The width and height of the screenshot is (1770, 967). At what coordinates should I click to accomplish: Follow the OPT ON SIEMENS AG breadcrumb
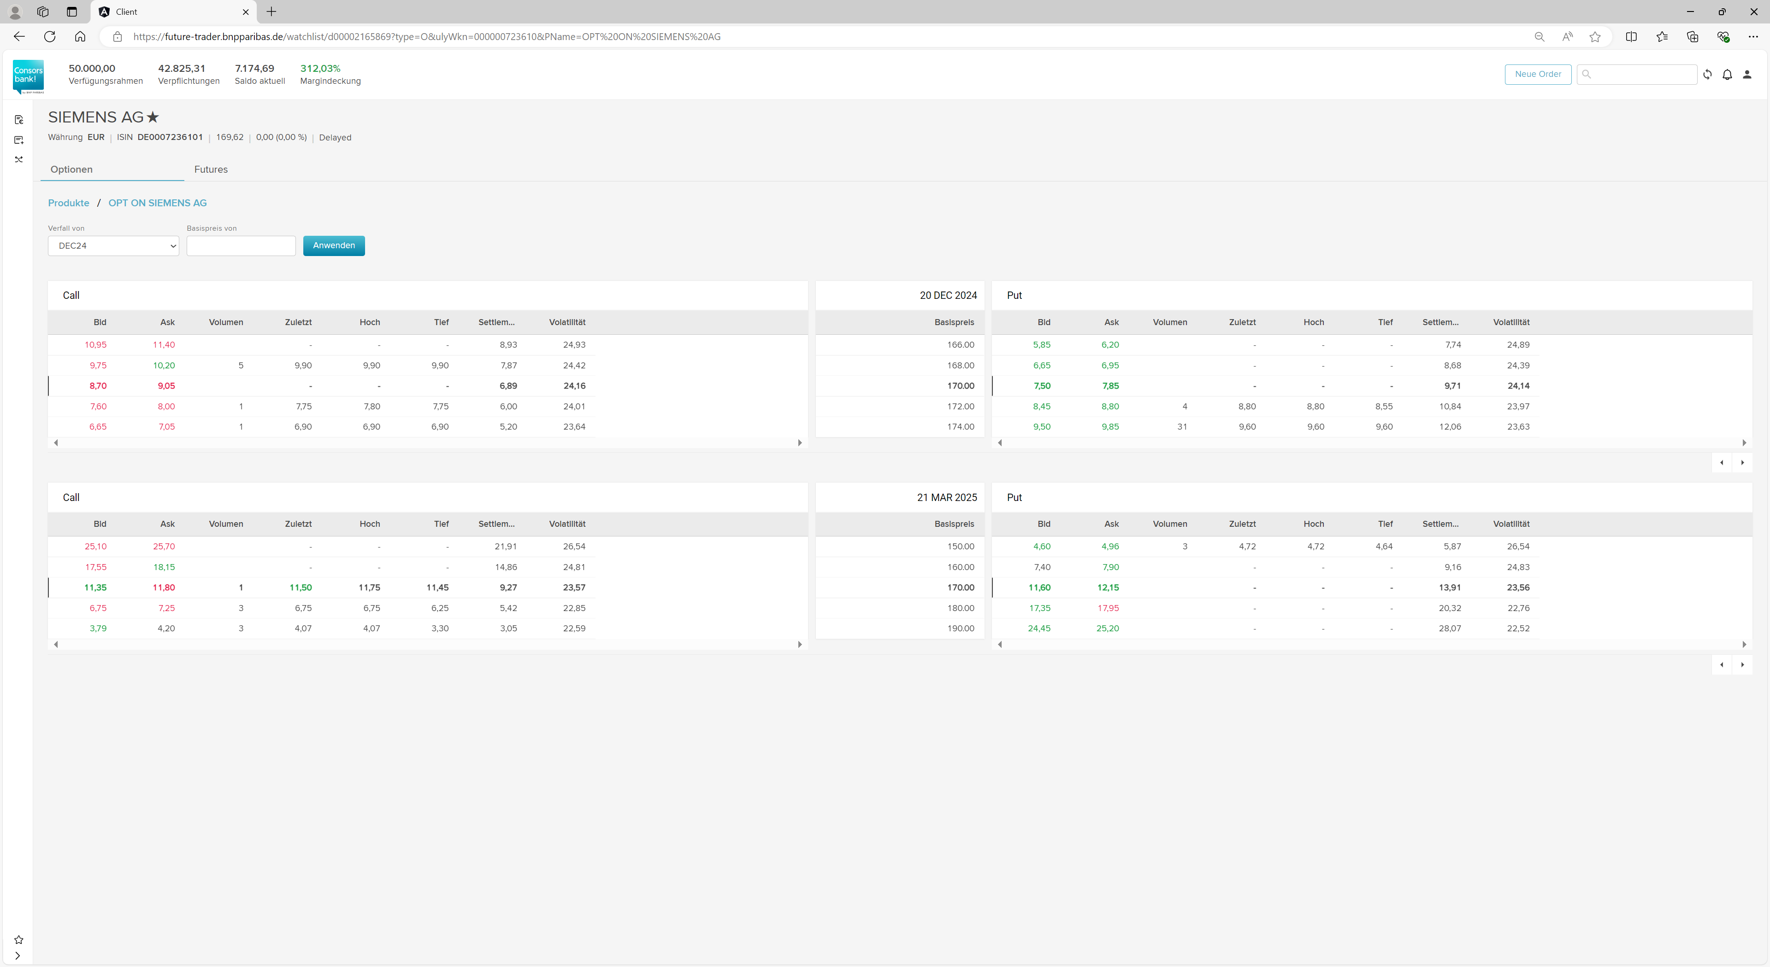pyautogui.click(x=157, y=203)
